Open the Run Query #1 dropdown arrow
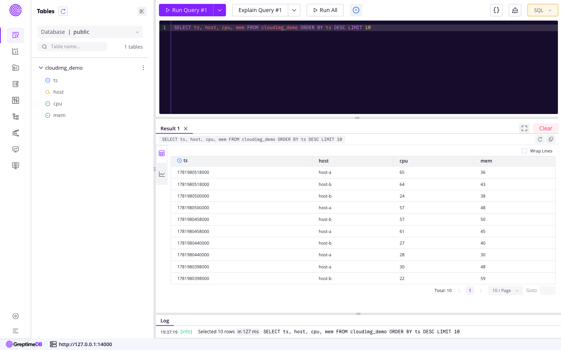 coord(220,10)
